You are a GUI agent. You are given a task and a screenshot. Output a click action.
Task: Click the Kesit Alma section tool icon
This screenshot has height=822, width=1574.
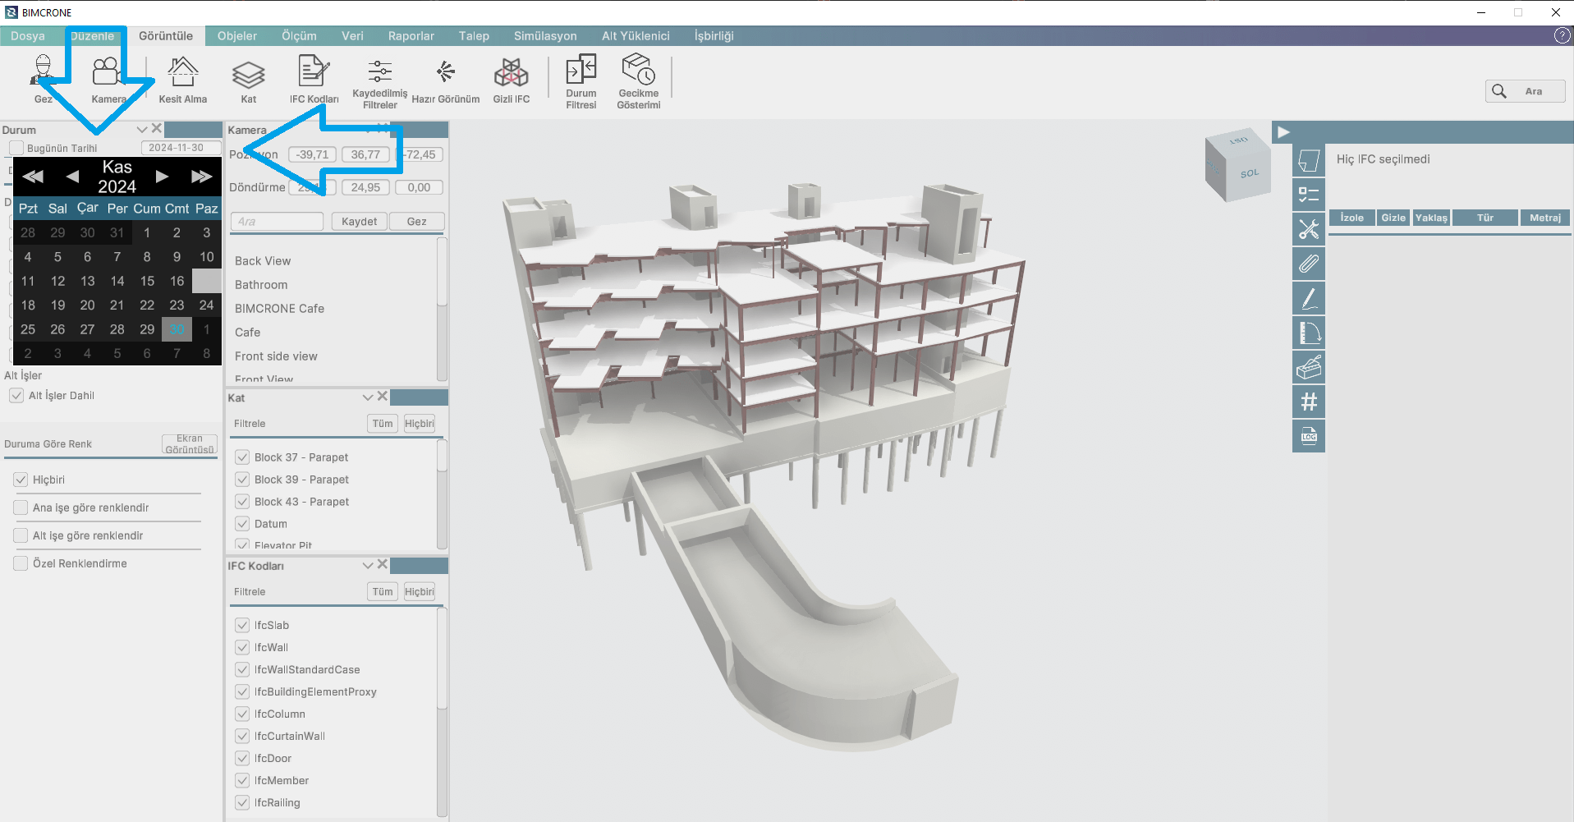(x=182, y=73)
